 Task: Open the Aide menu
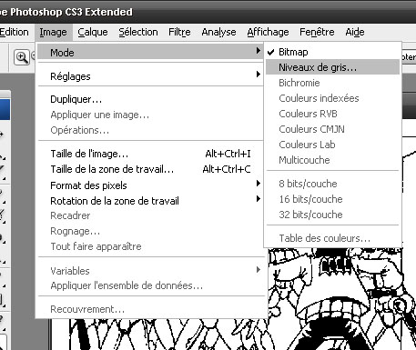point(355,32)
